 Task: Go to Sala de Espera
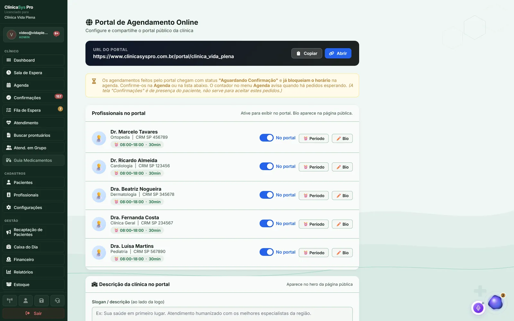point(33,73)
